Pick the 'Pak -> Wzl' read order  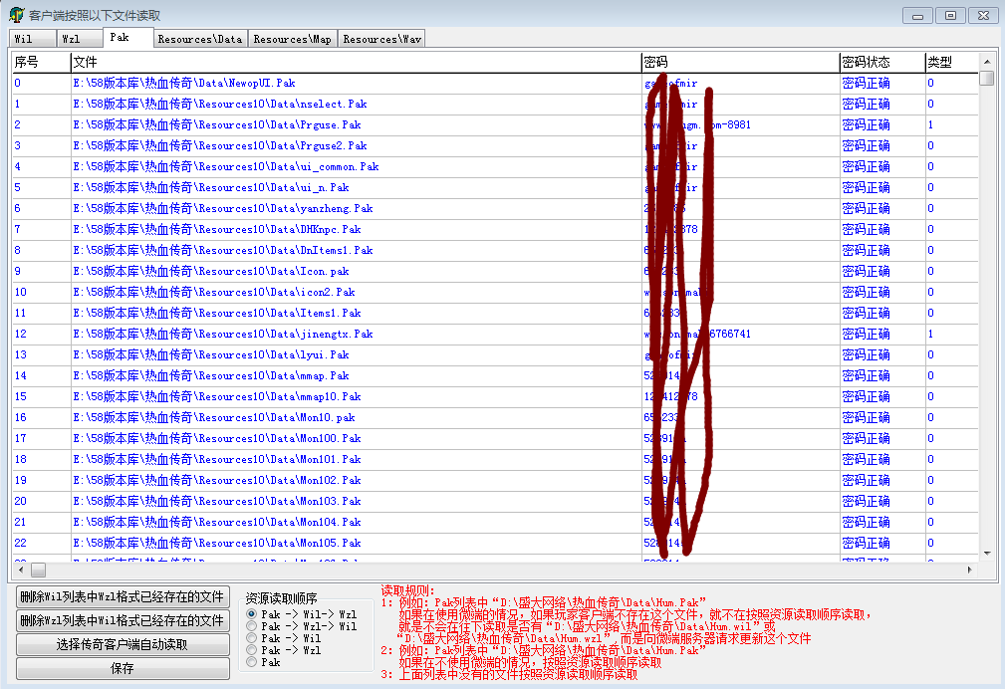point(252,650)
